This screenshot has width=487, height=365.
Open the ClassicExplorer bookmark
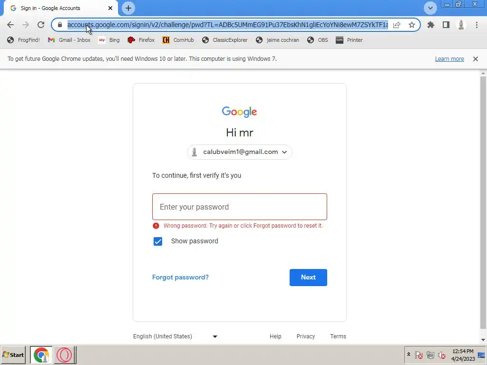tap(224, 40)
